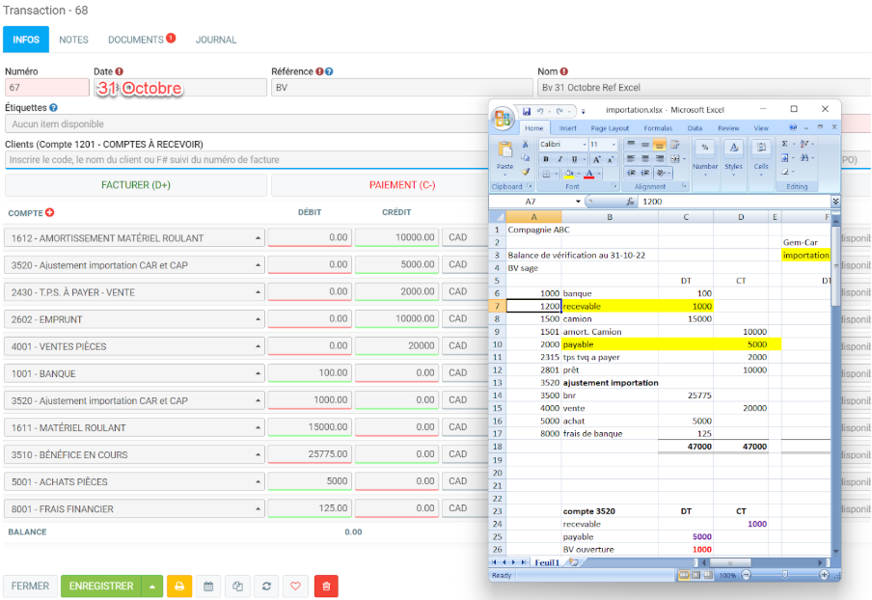872x600 pixels.
Task: Click the heart favorite icon
Action: (296, 586)
